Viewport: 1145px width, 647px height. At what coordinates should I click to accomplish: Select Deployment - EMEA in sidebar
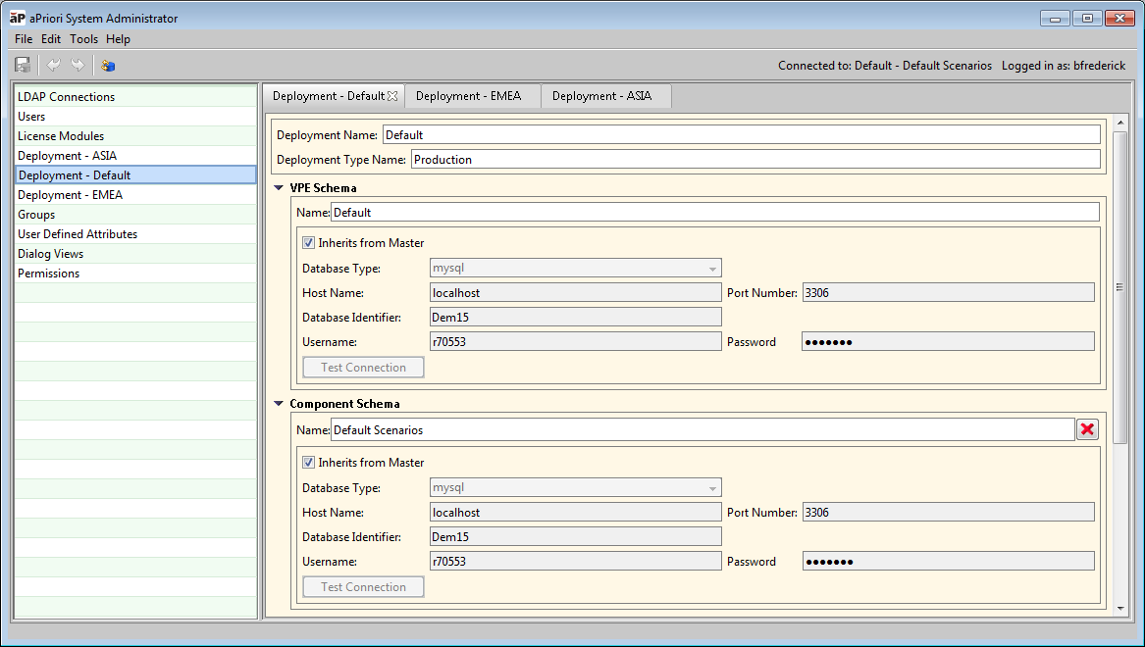pyautogui.click(x=135, y=195)
